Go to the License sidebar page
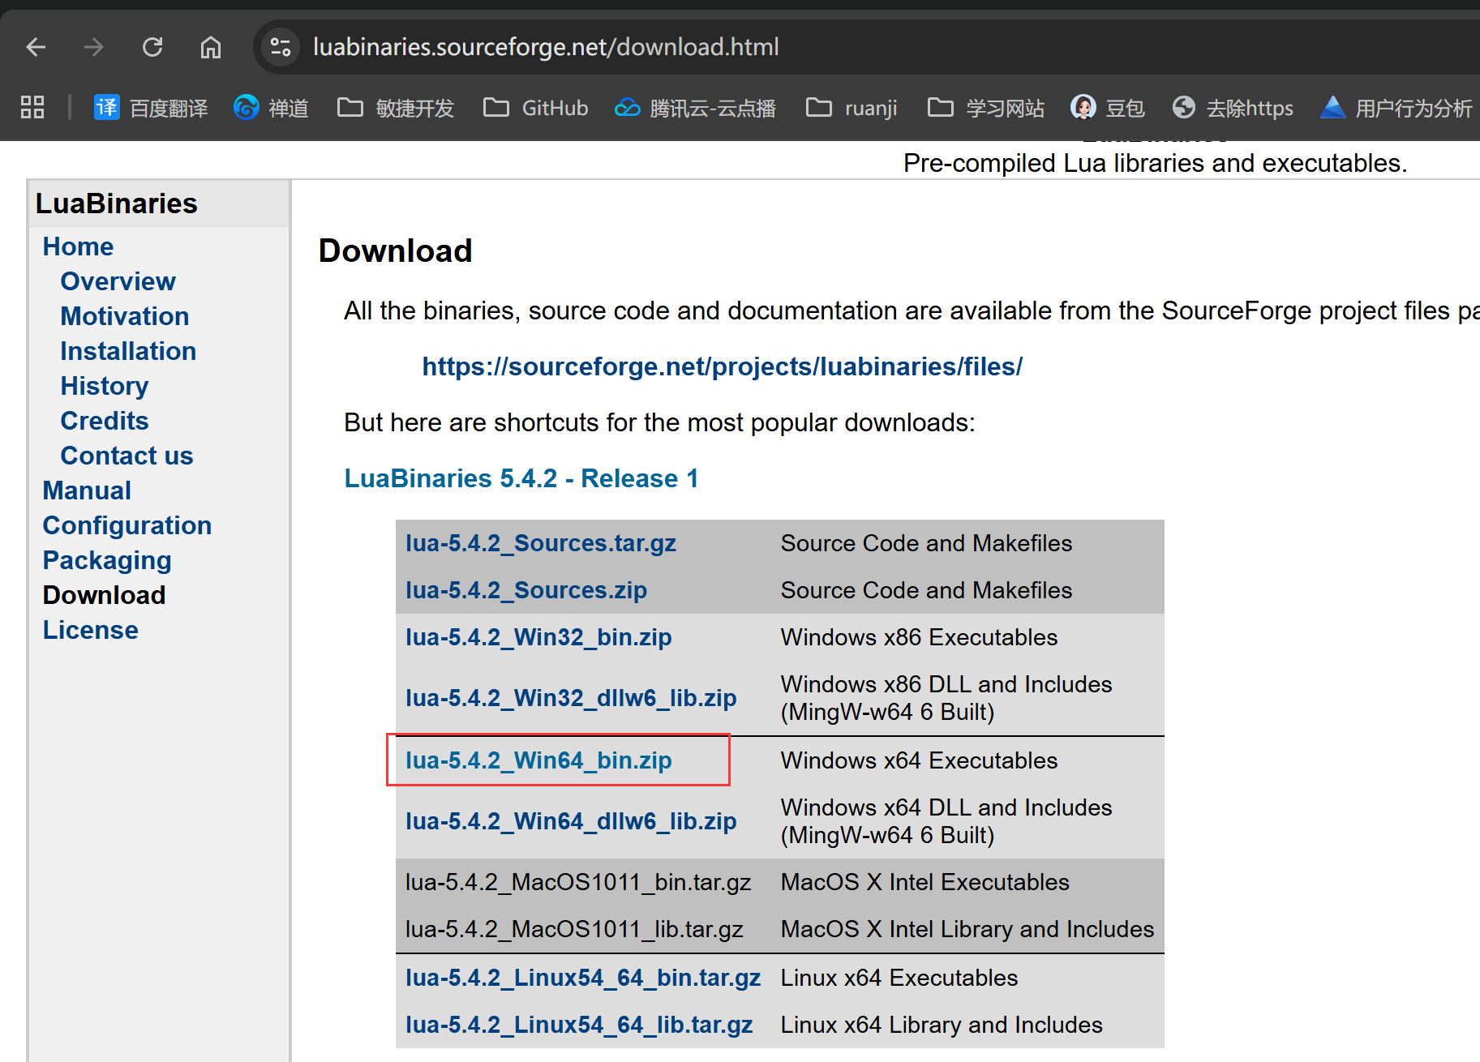Viewport: 1480px width, 1062px height. [x=90, y=630]
